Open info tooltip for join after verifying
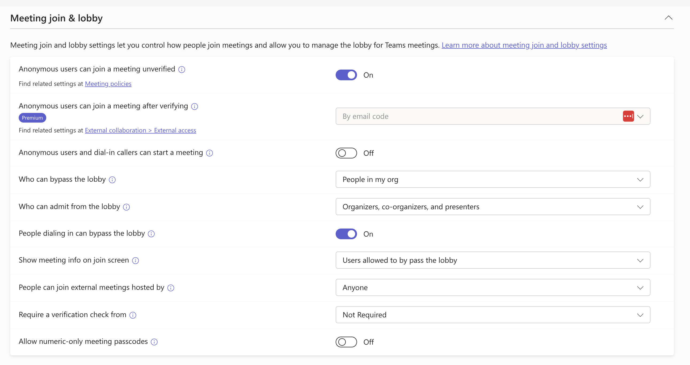 pyautogui.click(x=195, y=107)
